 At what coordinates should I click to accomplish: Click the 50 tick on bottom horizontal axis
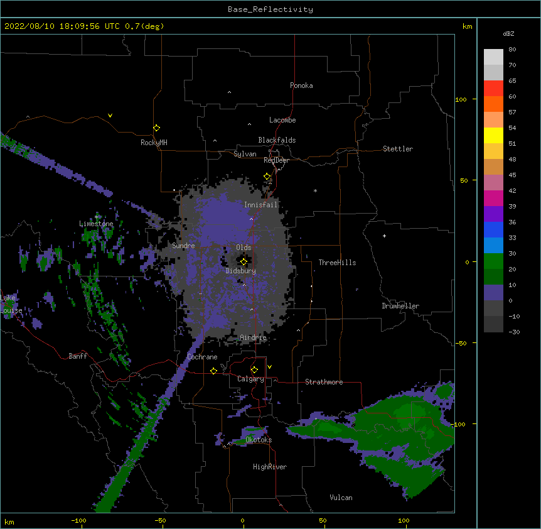[323, 520]
